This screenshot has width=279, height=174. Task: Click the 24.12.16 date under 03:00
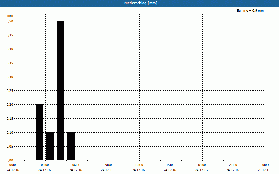pyautogui.click(x=44, y=170)
